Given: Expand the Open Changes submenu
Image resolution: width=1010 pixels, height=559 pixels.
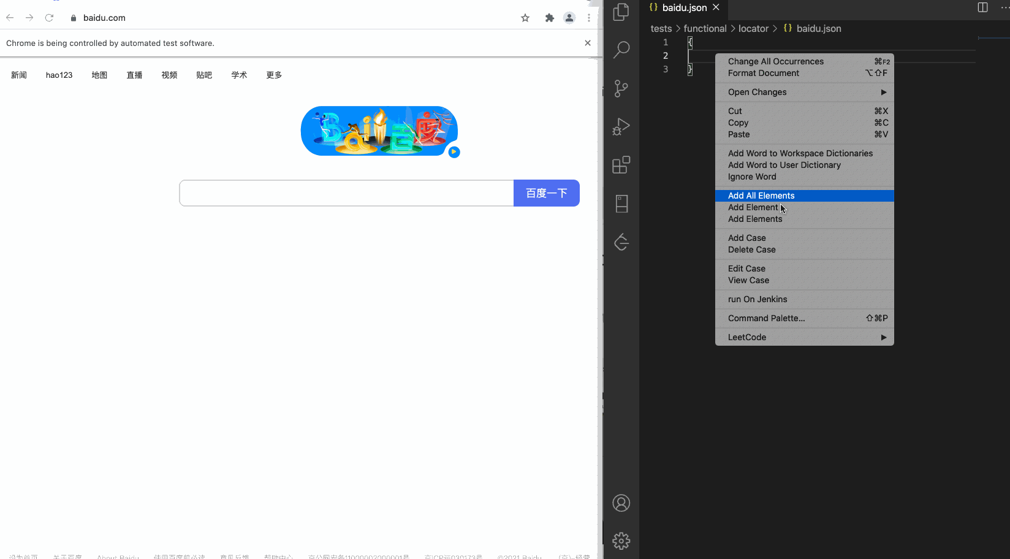Looking at the screenshot, I should [x=805, y=92].
